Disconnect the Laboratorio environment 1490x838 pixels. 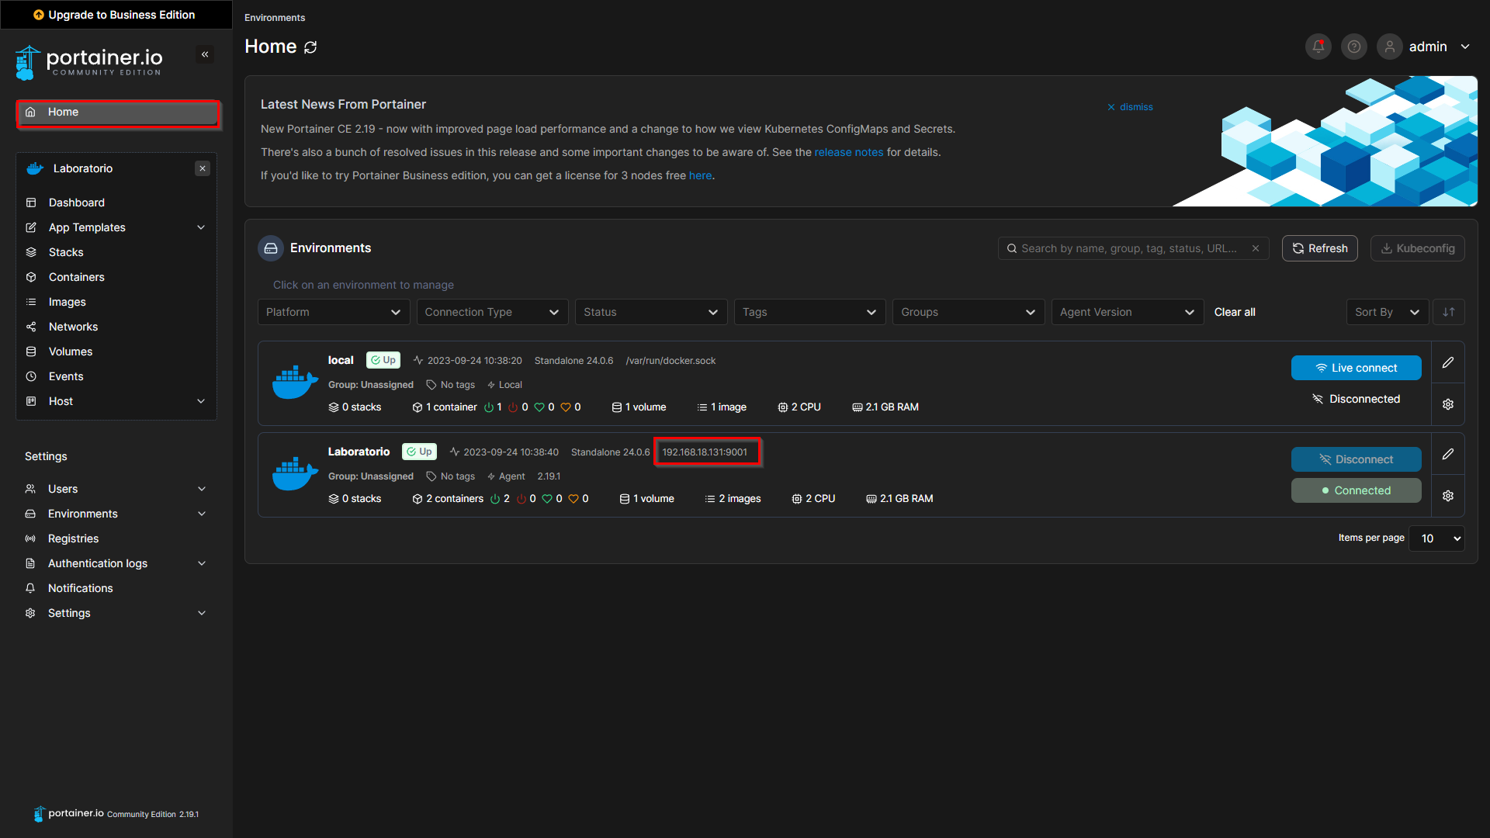point(1356,459)
